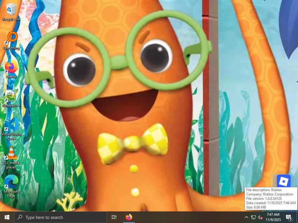Open the Windows Start menu
This screenshot has width=298, height=223.
(7, 217)
